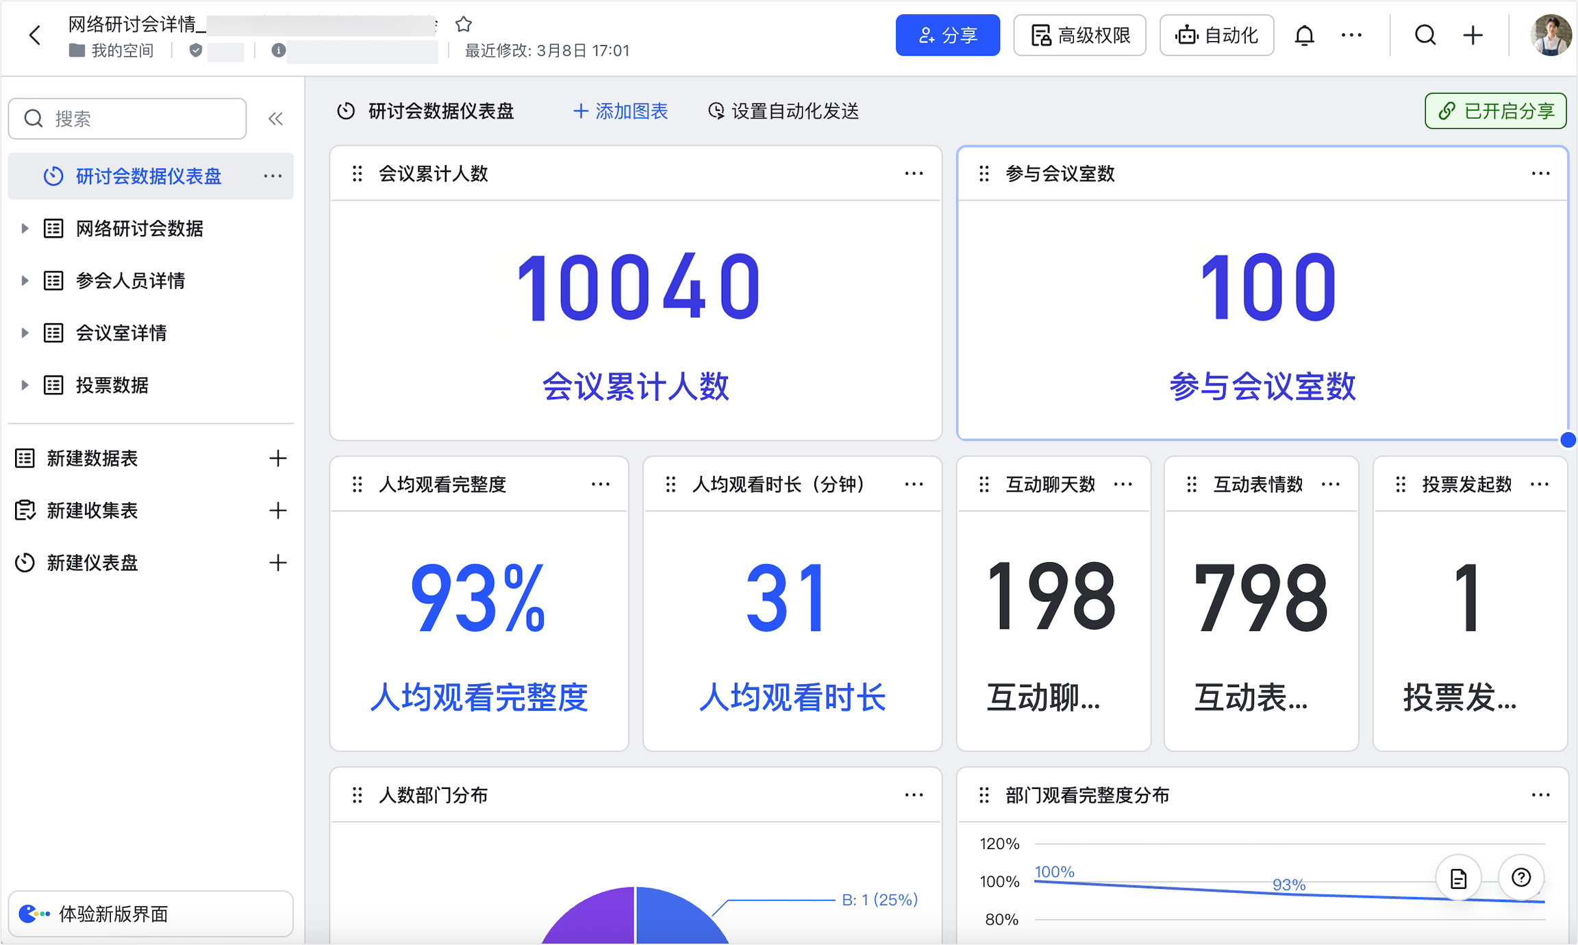Viewport: 1578px width, 945px height.
Task: Click the floating help question icon
Action: click(x=1521, y=878)
